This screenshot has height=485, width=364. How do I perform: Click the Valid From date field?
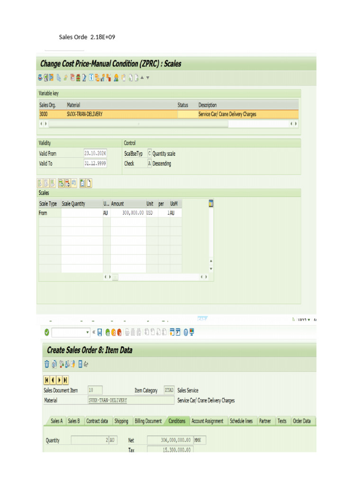coord(95,153)
